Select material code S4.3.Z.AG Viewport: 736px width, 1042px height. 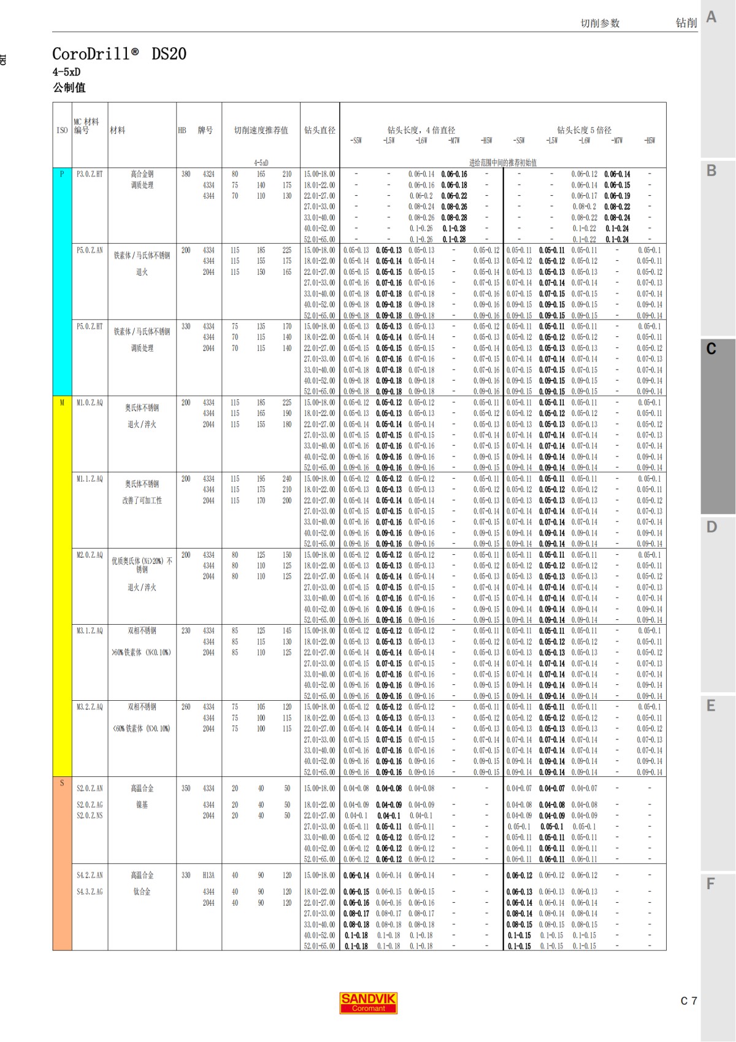click(90, 892)
